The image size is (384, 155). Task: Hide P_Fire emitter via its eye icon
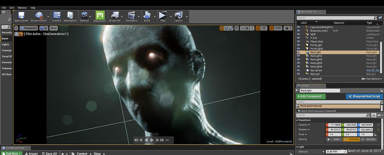[298, 38]
